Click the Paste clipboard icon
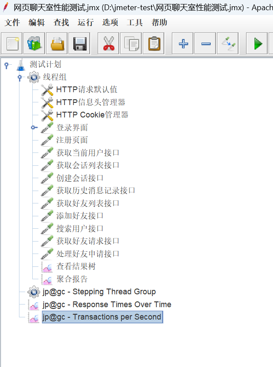This screenshot has height=367, width=273. (154, 43)
